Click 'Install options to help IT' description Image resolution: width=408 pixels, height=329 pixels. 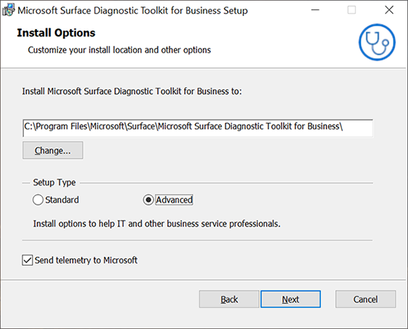click(x=157, y=224)
